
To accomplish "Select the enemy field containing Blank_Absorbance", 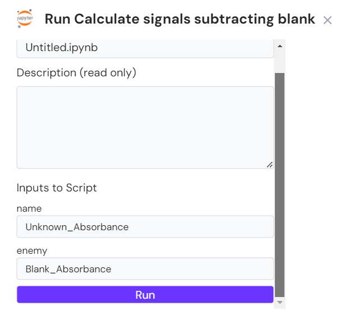I will click(x=145, y=269).
